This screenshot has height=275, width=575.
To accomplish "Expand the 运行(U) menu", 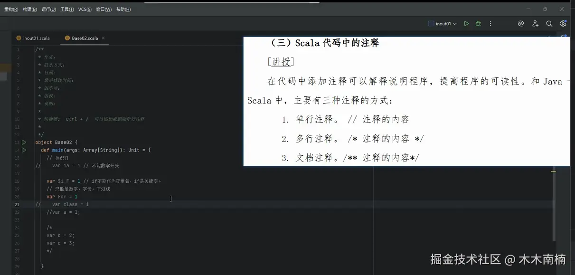I will (48, 9).
